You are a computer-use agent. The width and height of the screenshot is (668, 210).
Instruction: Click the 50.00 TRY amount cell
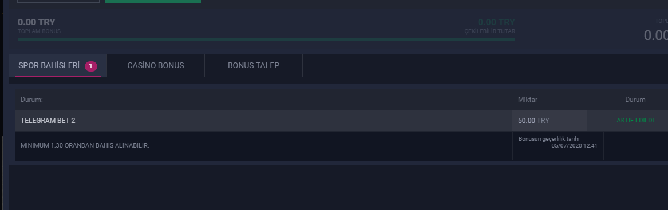click(549, 121)
